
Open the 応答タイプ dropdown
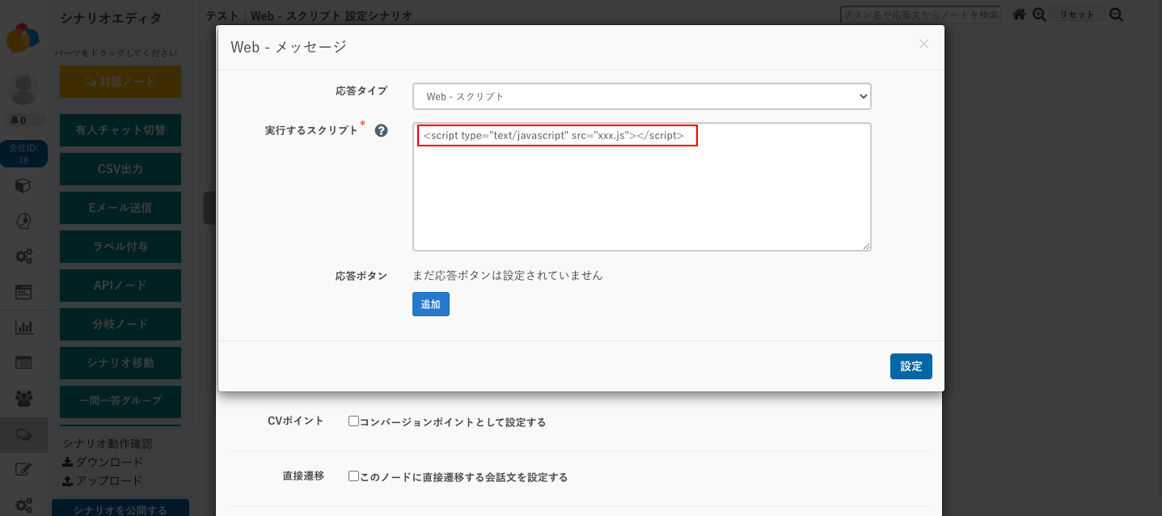pyautogui.click(x=642, y=96)
